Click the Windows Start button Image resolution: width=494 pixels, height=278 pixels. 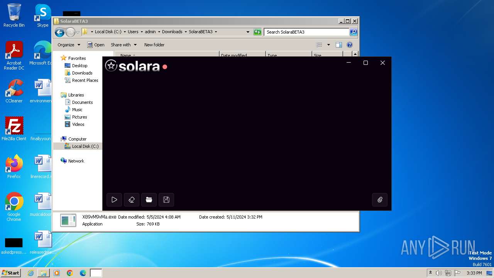[11, 273]
